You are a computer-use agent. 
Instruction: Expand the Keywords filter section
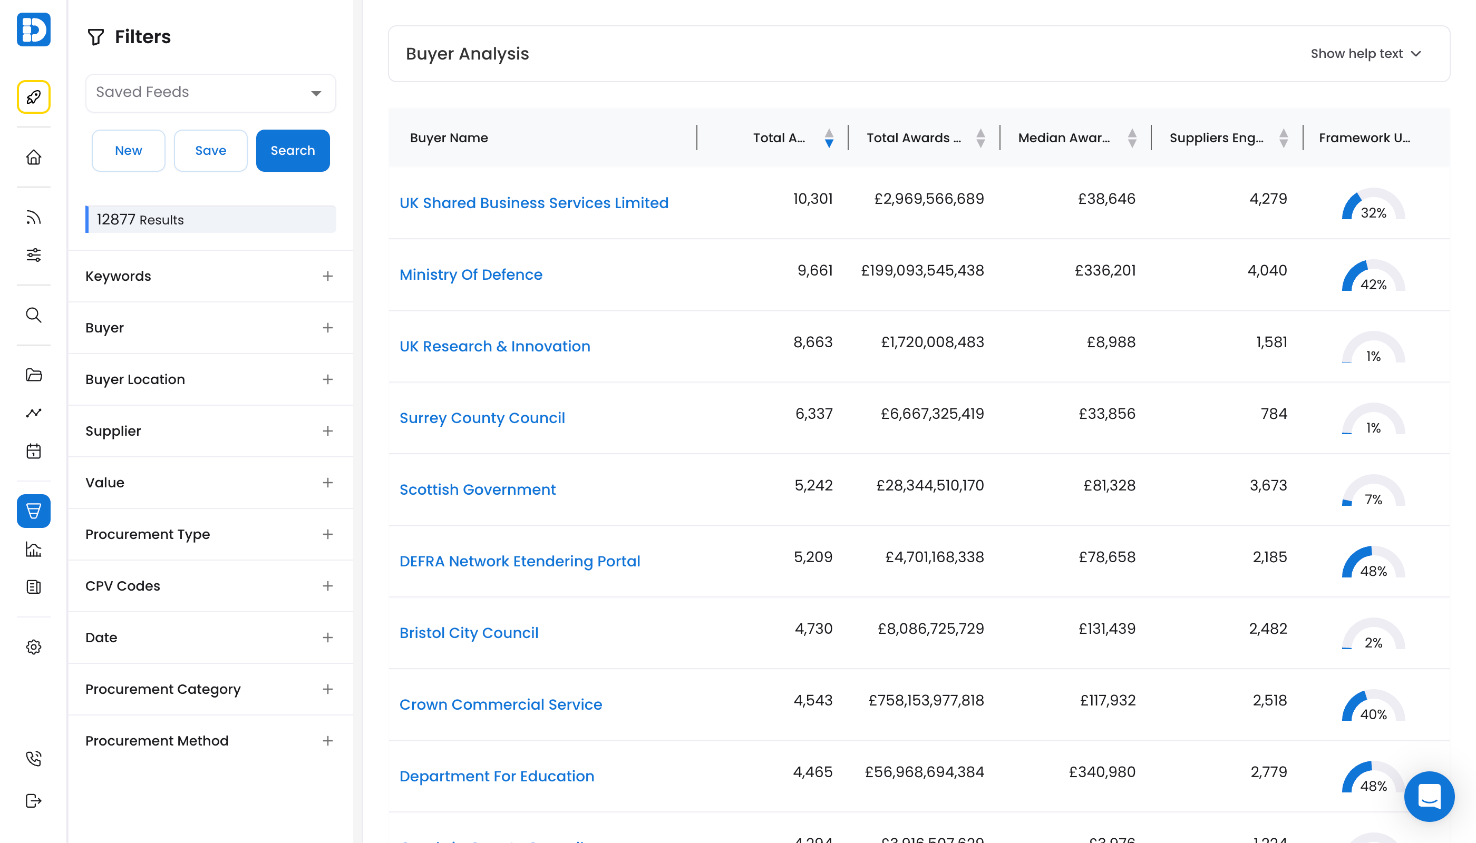[327, 276]
